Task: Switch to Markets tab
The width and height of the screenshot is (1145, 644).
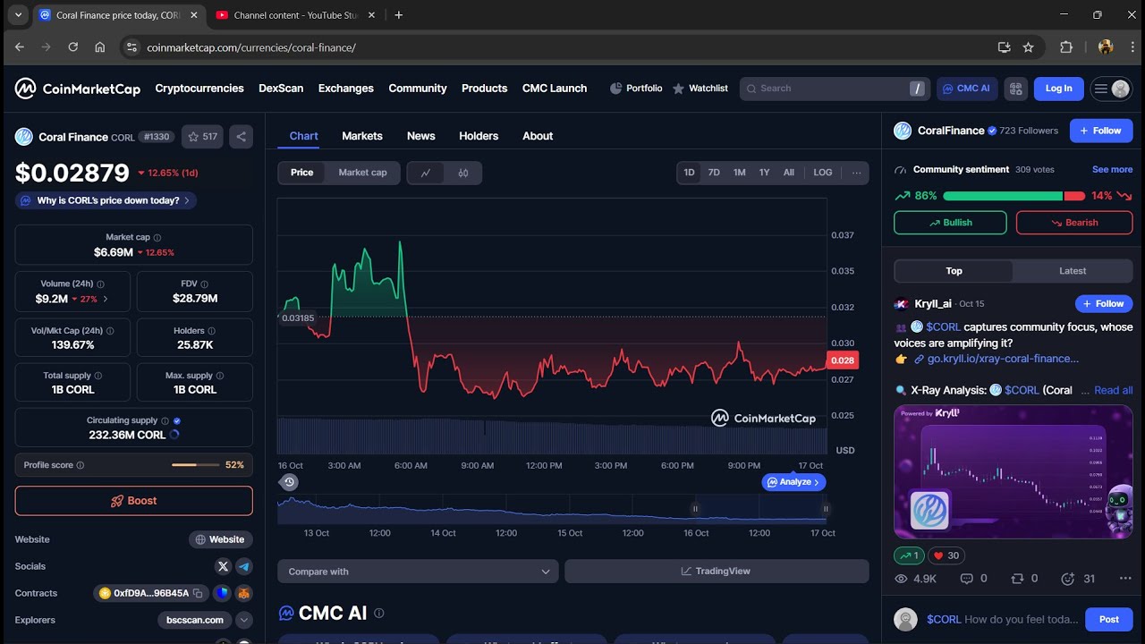Action: coord(362,136)
